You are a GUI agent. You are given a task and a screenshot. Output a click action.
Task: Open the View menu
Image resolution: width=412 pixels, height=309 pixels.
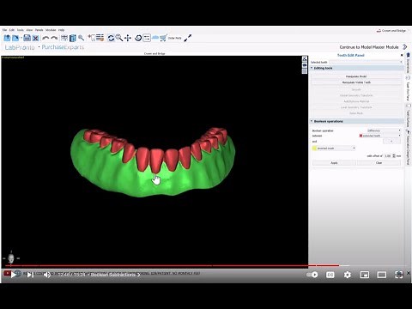(29, 30)
